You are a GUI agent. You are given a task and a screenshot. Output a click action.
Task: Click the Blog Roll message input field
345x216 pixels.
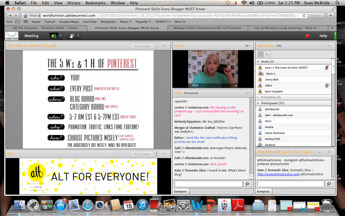click(291, 184)
